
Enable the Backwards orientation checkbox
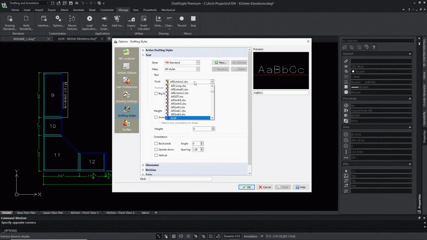pyautogui.click(x=156, y=143)
